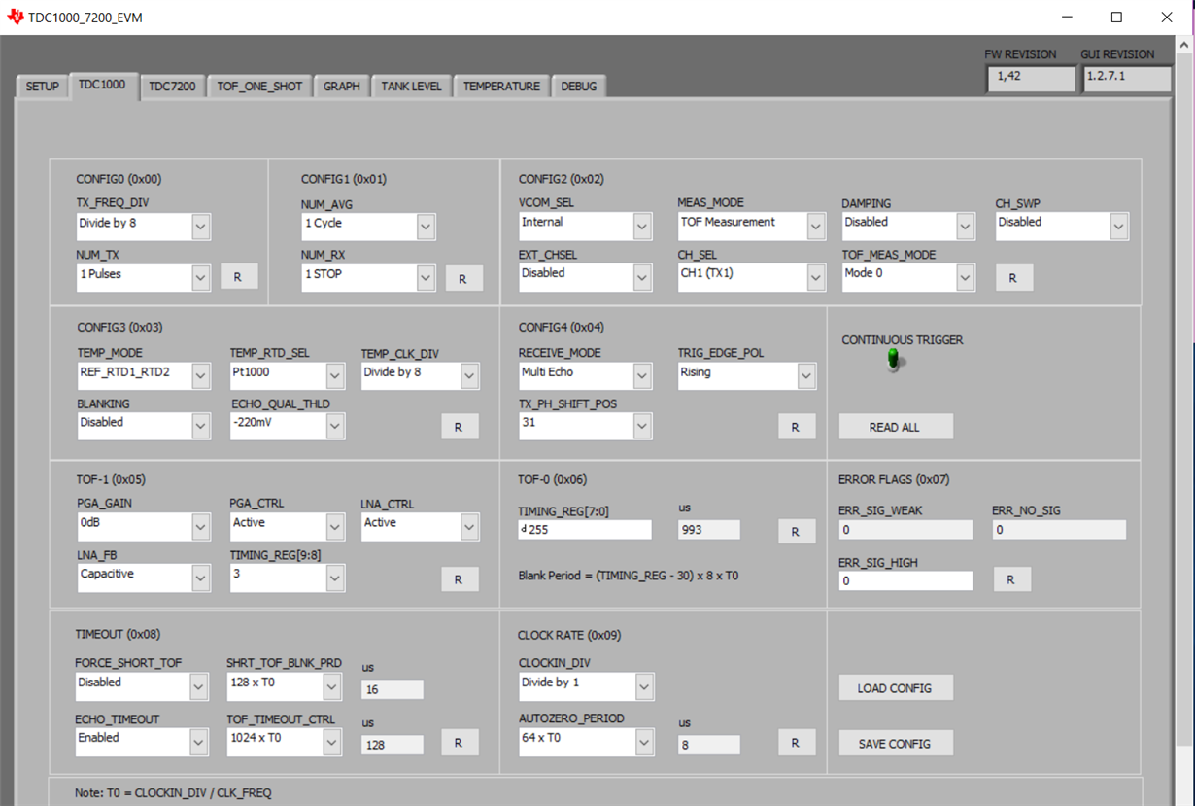The height and width of the screenshot is (806, 1195).
Task: Open the CH_SWP dropdown
Action: coord(1062,226)
